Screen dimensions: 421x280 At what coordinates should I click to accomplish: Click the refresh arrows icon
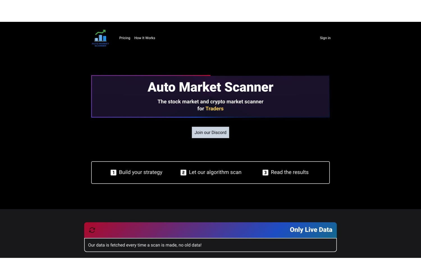[92, 230]
